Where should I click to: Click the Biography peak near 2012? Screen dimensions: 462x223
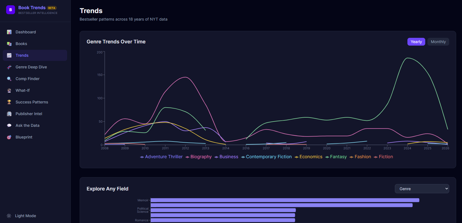tap(185, 77)
